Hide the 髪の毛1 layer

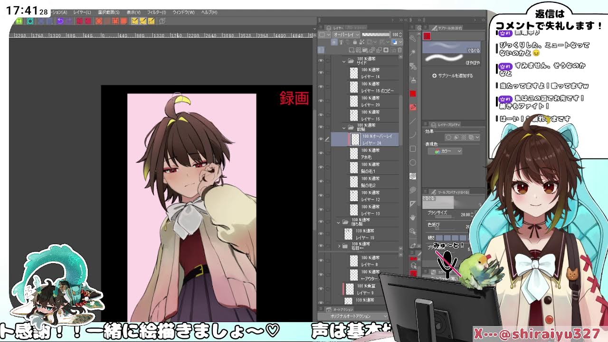click(321, 167)
